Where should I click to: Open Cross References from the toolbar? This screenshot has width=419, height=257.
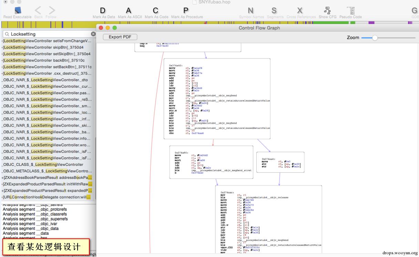tap(300, 11)
